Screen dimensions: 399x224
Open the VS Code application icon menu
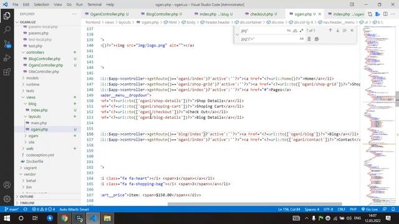[5, 4]
